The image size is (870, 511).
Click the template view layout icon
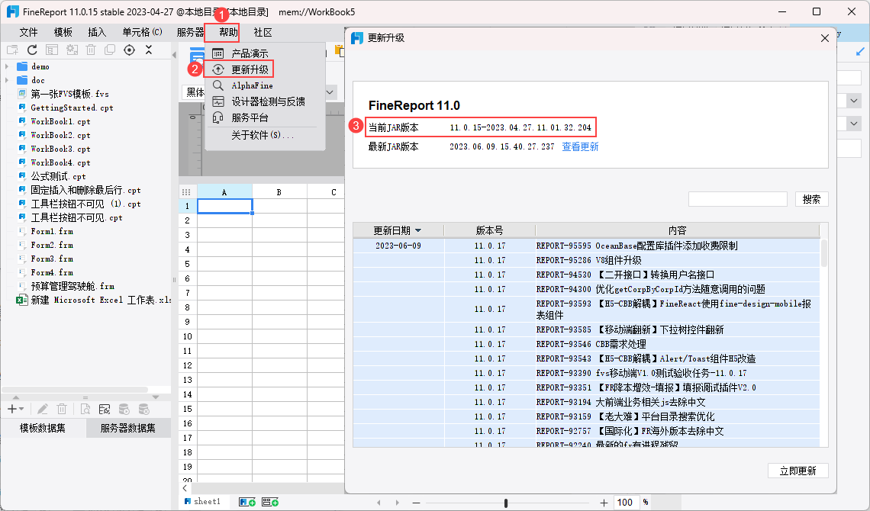click(52, 50)
